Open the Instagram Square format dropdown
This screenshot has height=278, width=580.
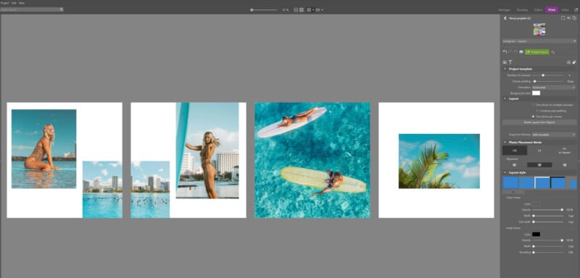coord(539,41)
